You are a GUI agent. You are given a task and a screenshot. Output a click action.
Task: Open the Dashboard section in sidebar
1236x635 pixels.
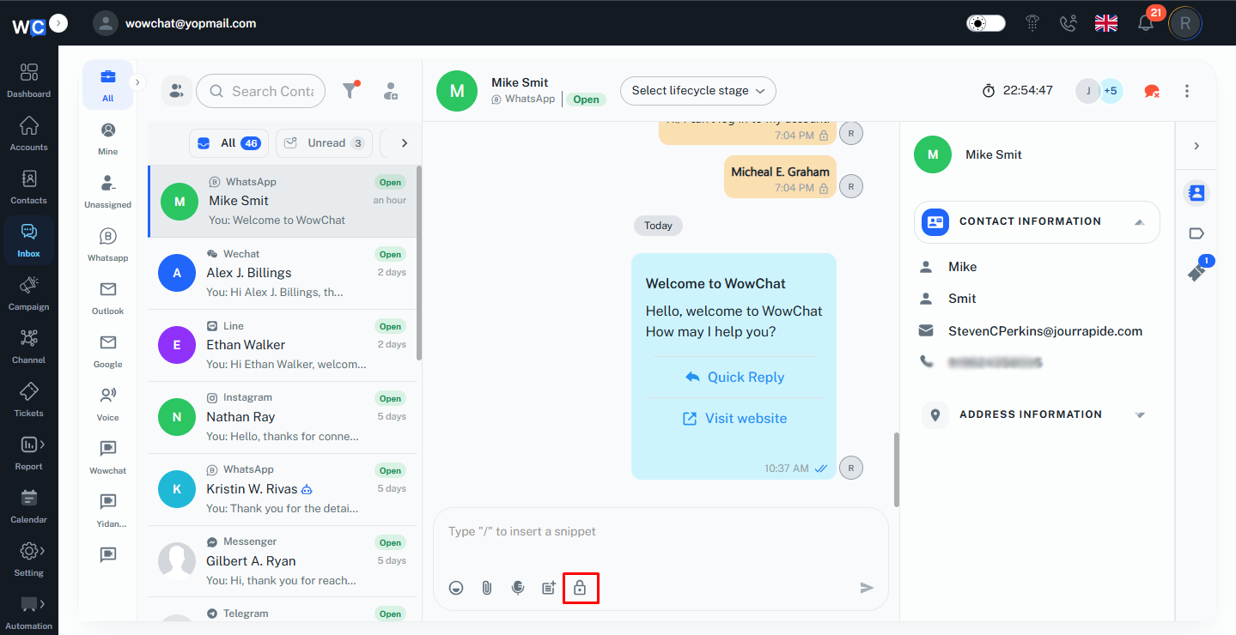pos(29,81)
